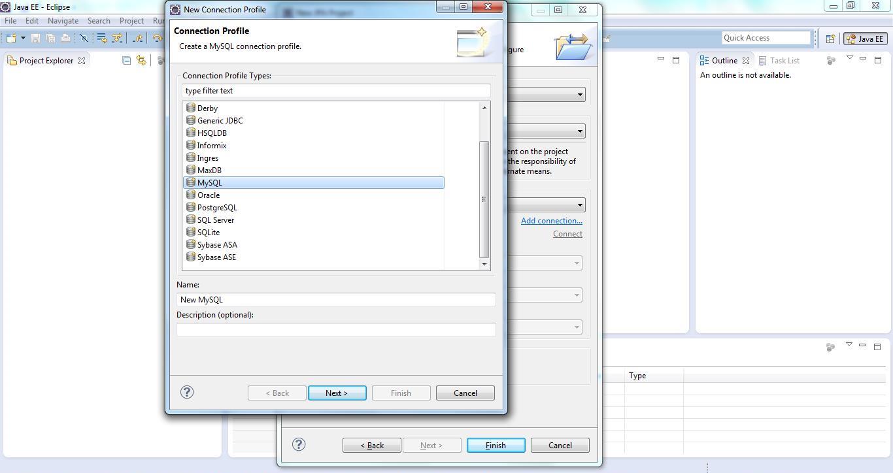The height and width of the screenshot is (473, 893).
Task: Click profile types list scroll down arrow
Action: (484, 264)
